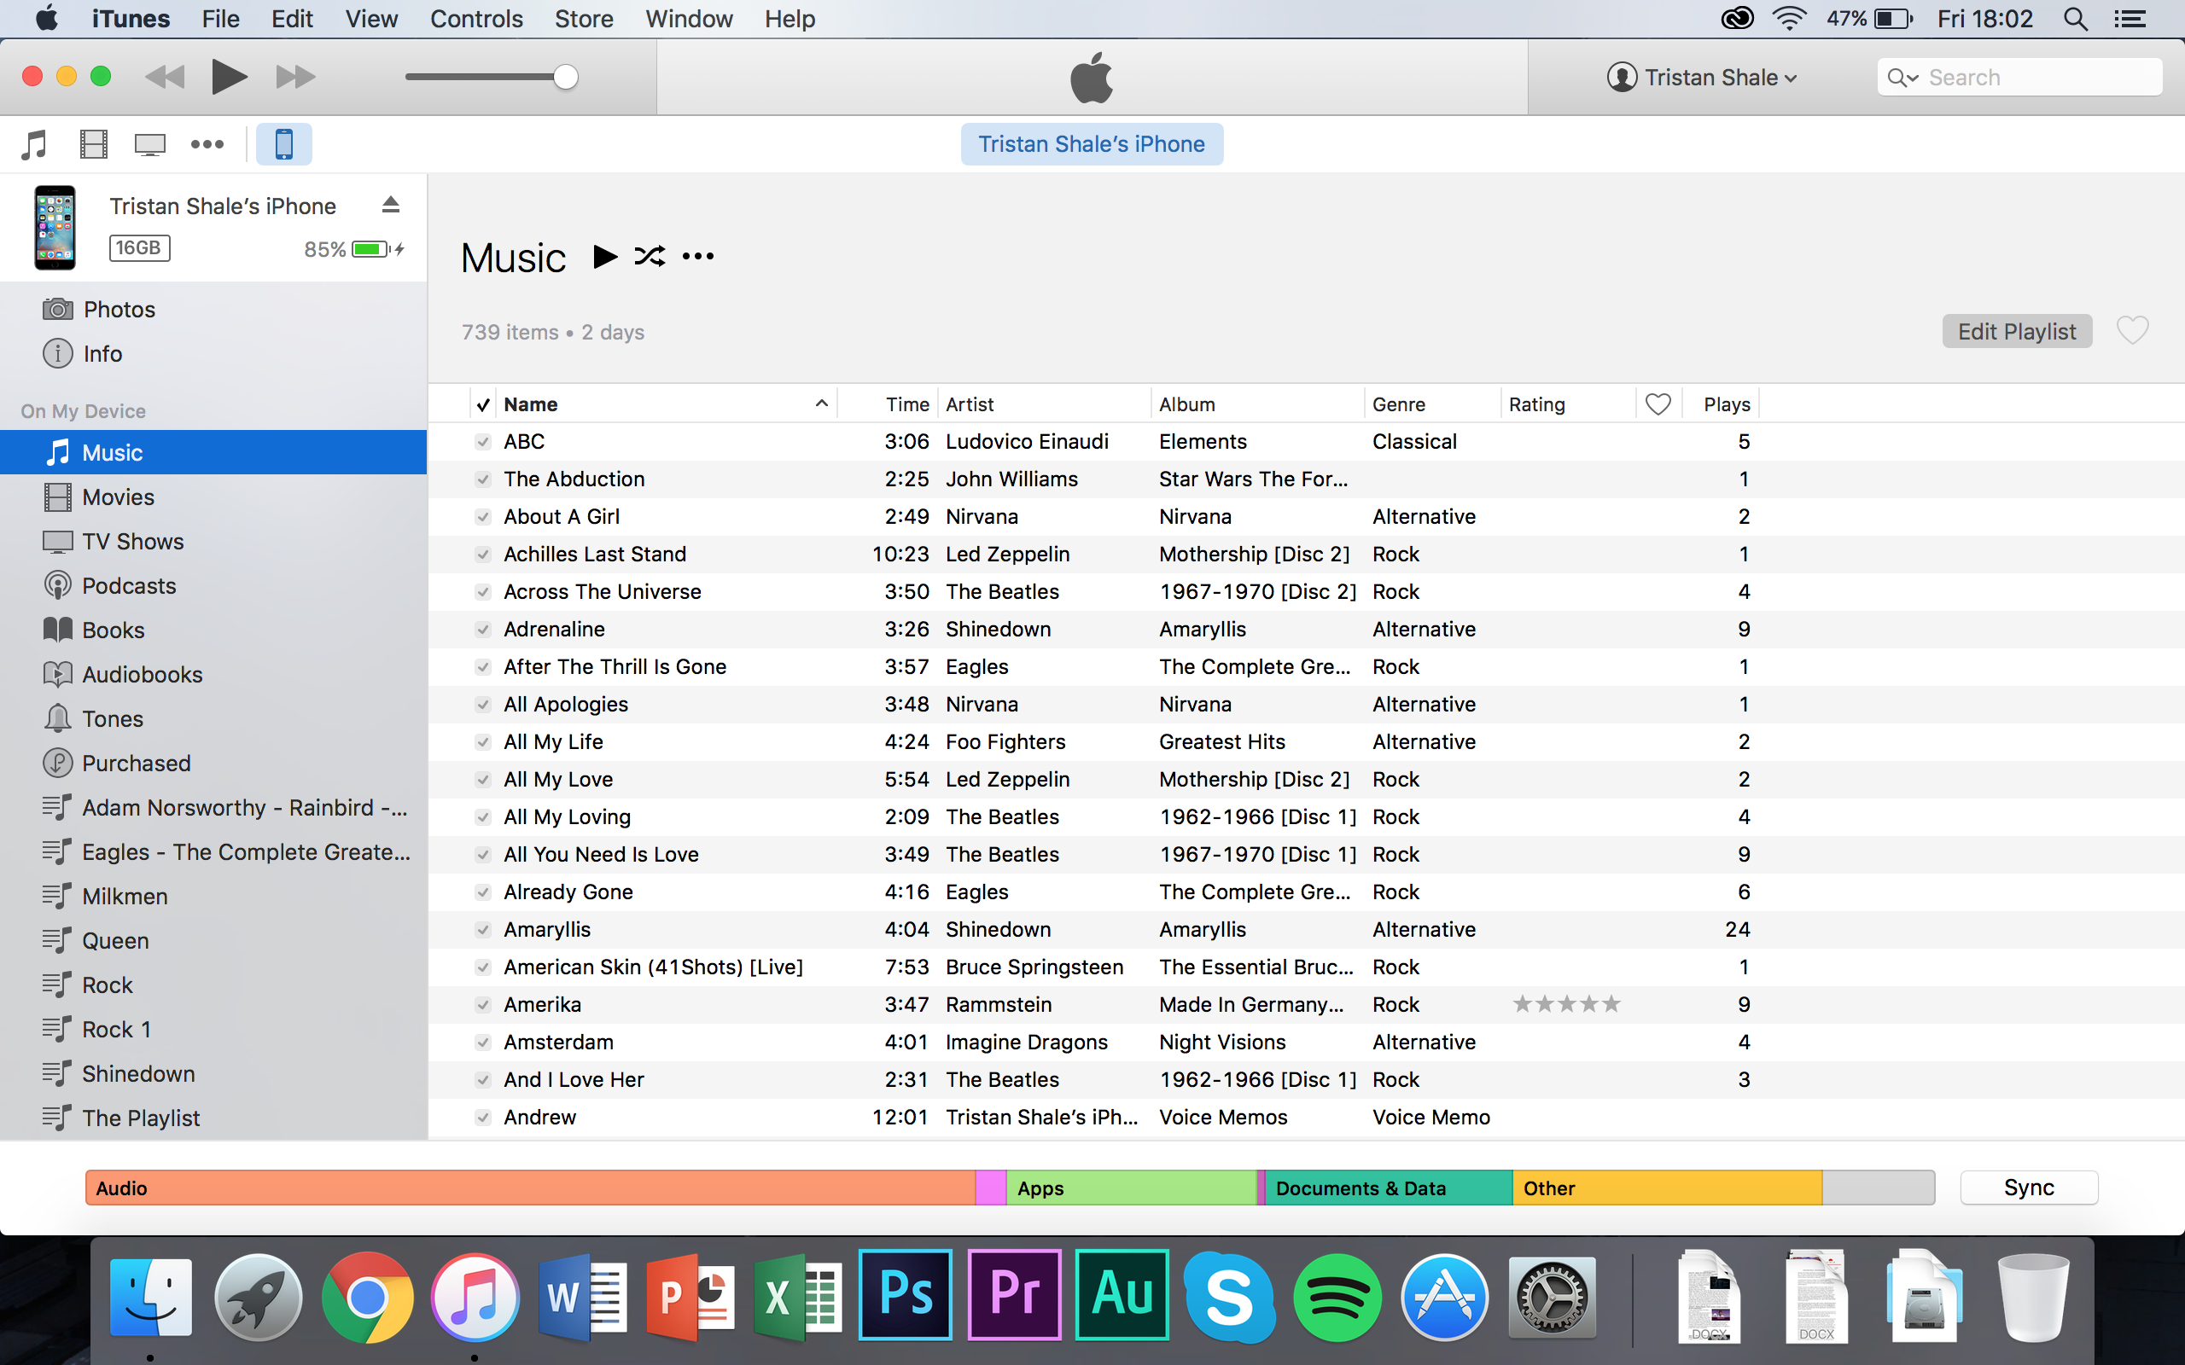Sort by the Plays column header

click(1721, 404)
